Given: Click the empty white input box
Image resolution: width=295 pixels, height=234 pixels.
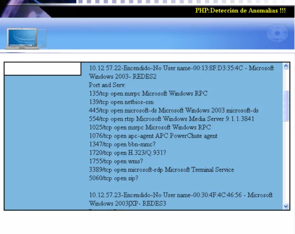Looking at the screenshot, I should [43, 69].
